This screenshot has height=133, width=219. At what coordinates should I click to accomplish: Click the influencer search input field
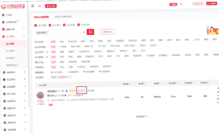coord(61,32)
